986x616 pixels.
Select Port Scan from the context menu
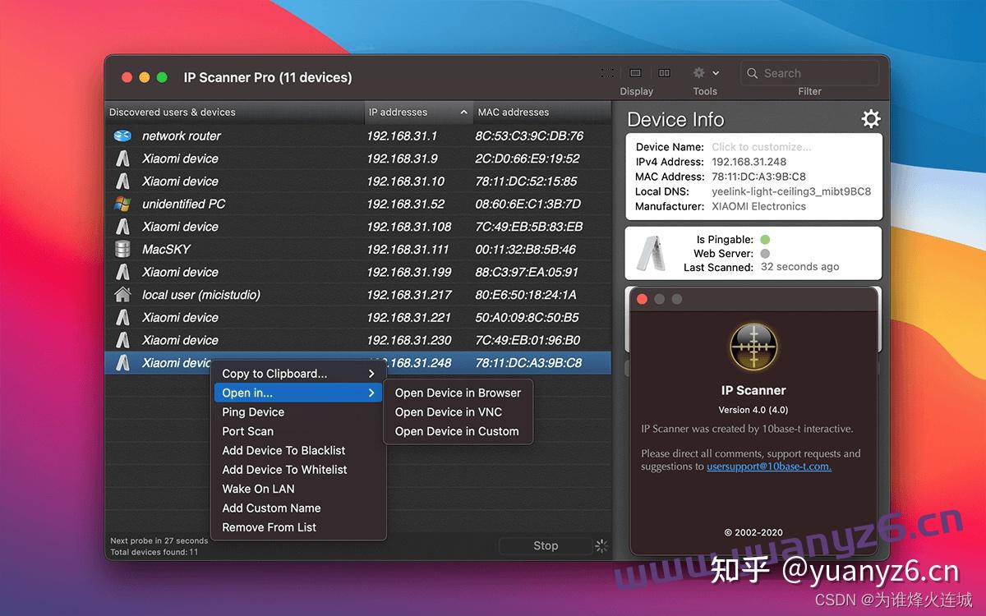(247, 431)
